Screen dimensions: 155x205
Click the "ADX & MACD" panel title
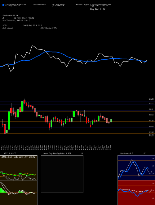(x=10, y=153)
